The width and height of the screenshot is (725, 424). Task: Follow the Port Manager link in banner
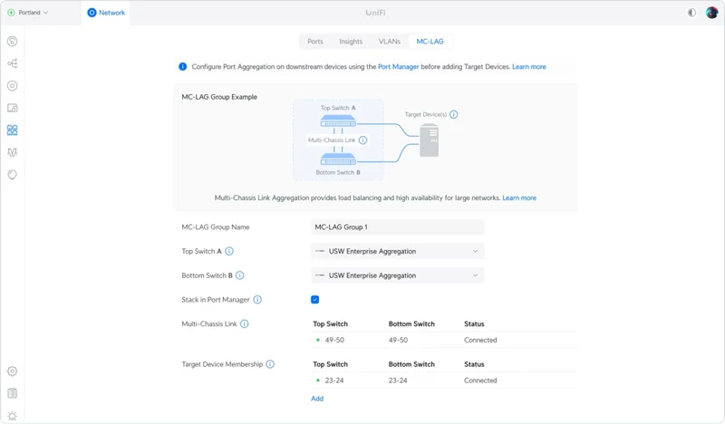point(398,66)
